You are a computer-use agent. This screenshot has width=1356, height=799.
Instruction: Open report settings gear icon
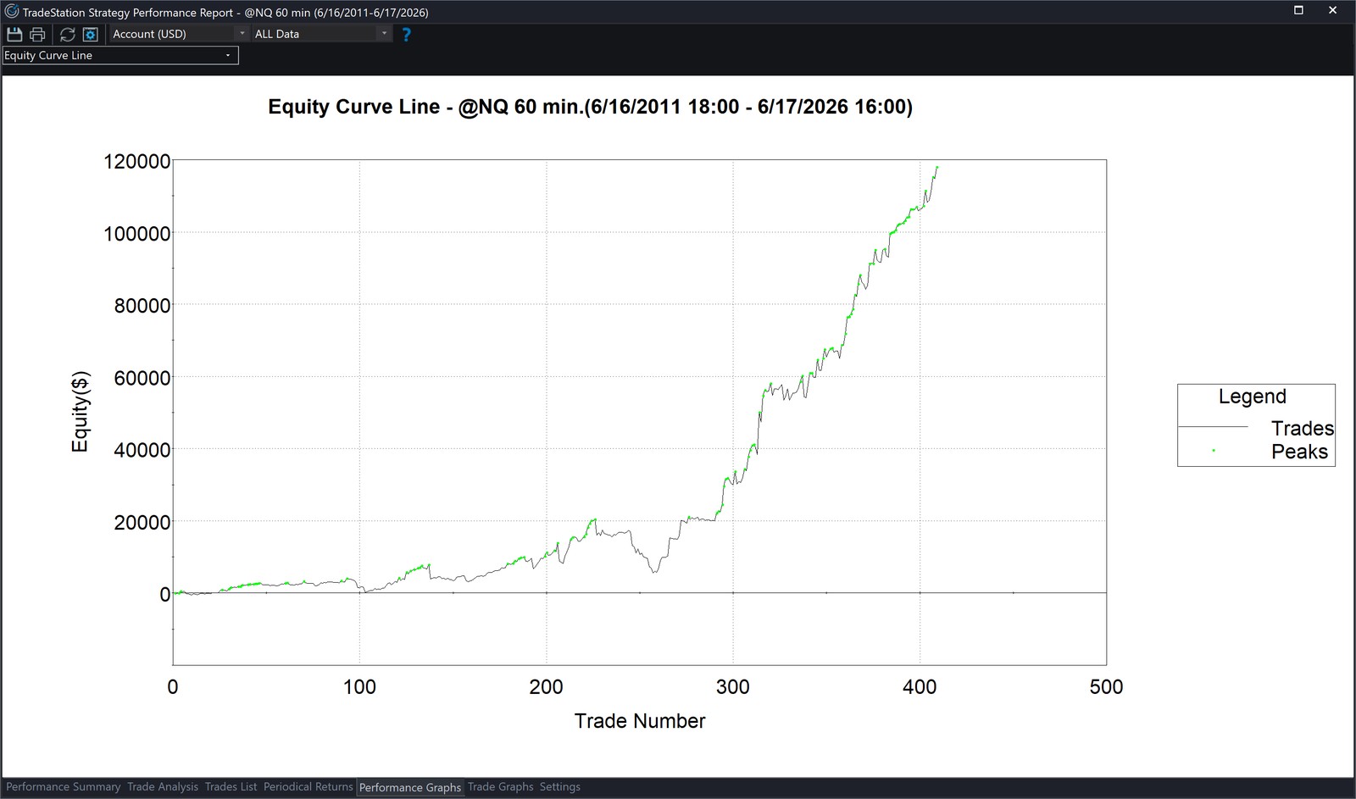click(x=91, y=34)
